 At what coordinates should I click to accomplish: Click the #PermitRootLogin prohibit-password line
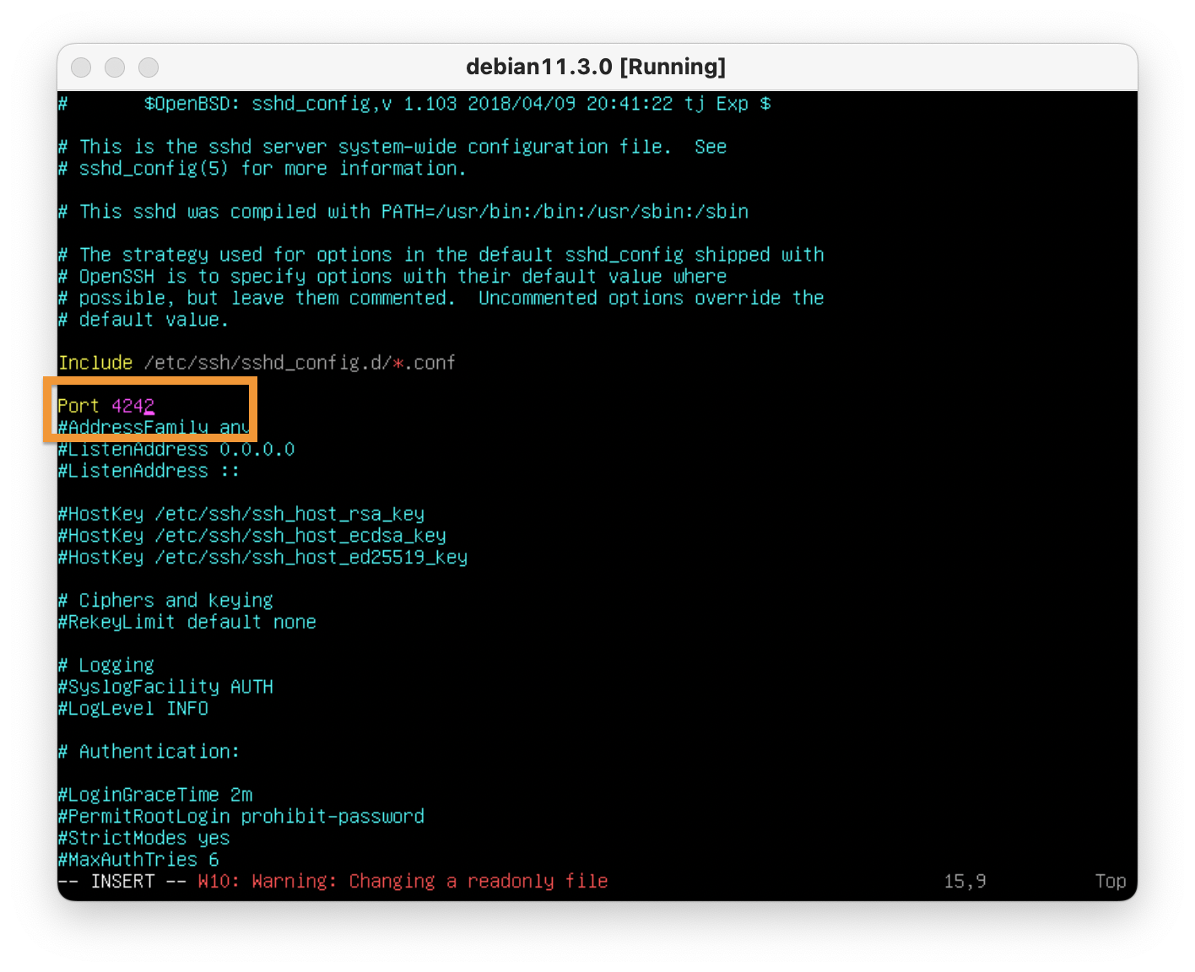coord(241,817)
